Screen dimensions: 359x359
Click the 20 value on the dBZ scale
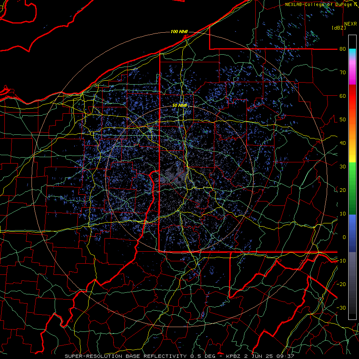tap(343, 190)
